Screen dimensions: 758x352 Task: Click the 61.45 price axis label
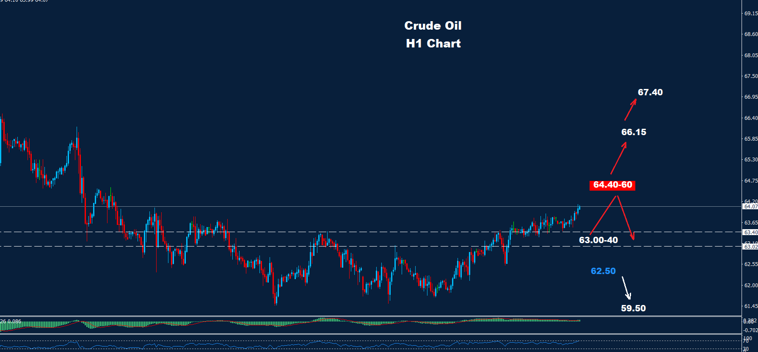pyautogui.click(x=750, y=306)
